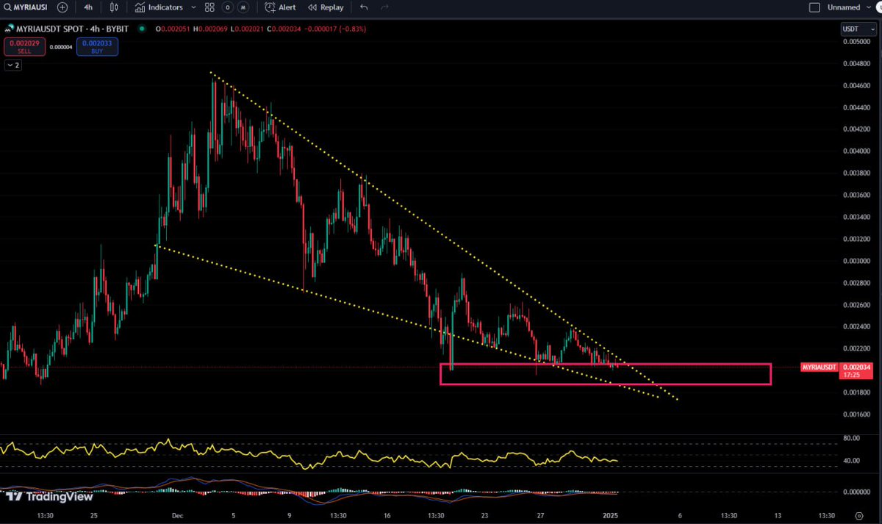The image size is (882, 524).
Task: Click the red SELL price button
Action: tap(24, 47)
